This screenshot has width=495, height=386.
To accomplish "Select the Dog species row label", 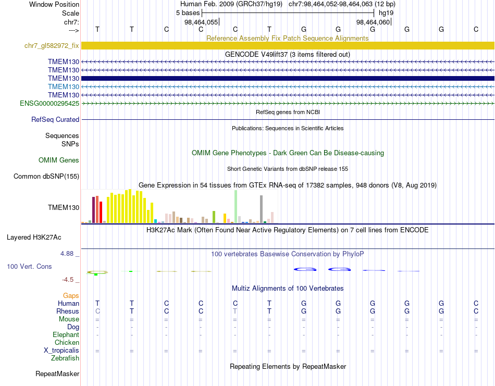I will pyautogui.click(x=73, y=327).
